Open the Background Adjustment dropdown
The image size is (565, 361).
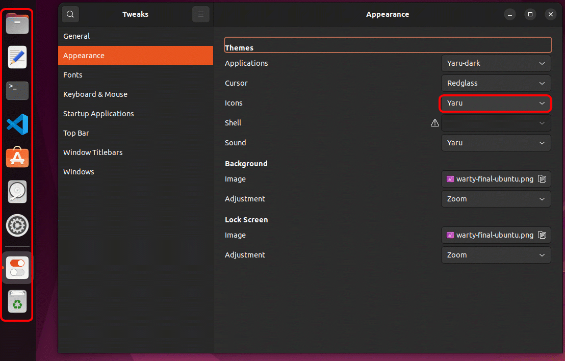pyautogui.click(x=496, y=199)
